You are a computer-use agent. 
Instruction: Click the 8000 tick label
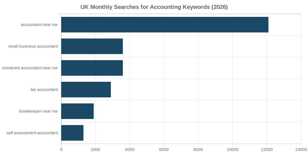(198, 149)
